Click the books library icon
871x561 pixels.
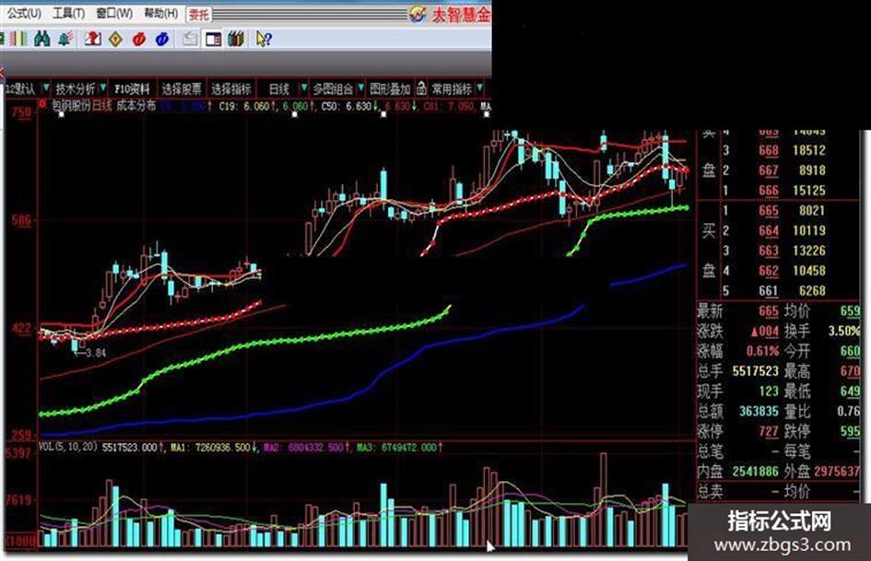coord(236,39)
